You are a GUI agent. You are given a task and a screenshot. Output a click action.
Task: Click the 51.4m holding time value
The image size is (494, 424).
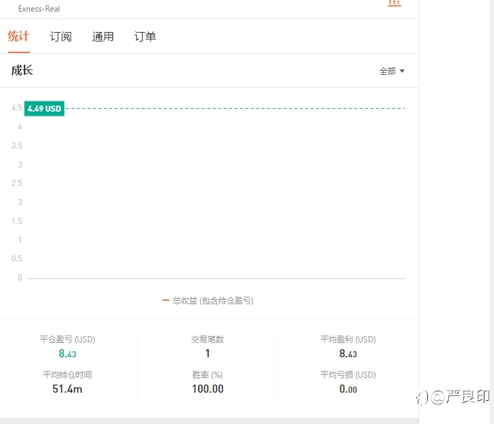pyautogui.click(x=67, y=389)
